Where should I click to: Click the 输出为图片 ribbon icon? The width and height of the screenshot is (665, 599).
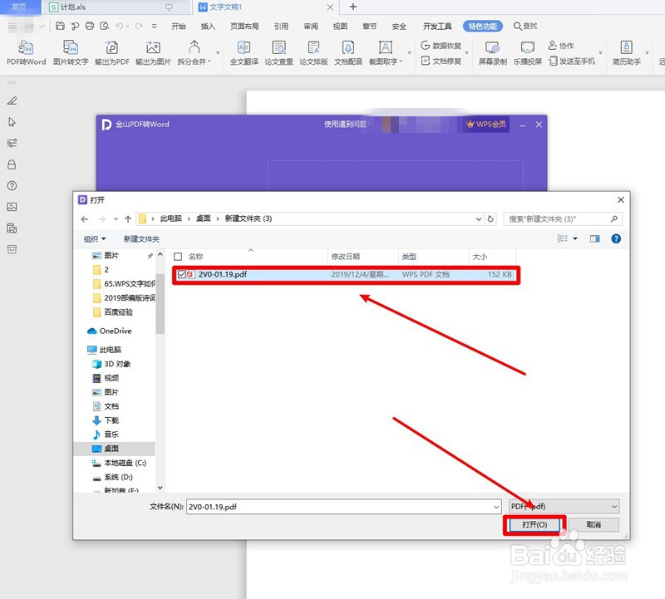pyautogui.click(x=153, y=52)
